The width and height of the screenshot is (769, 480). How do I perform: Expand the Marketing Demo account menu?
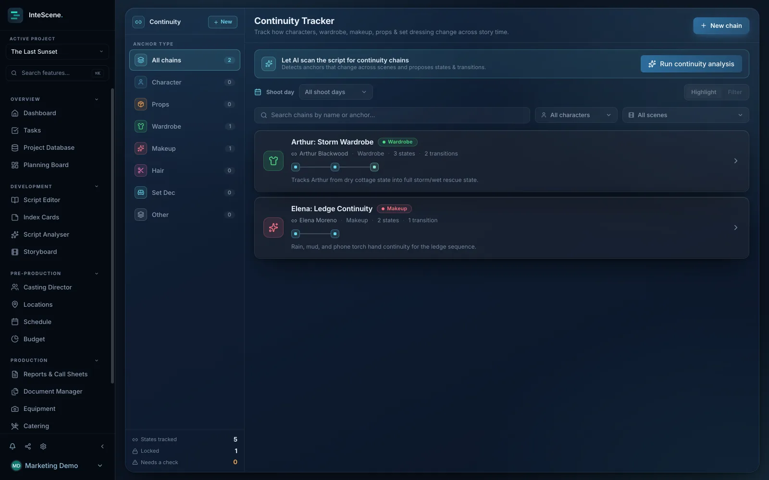coord(100,466)
